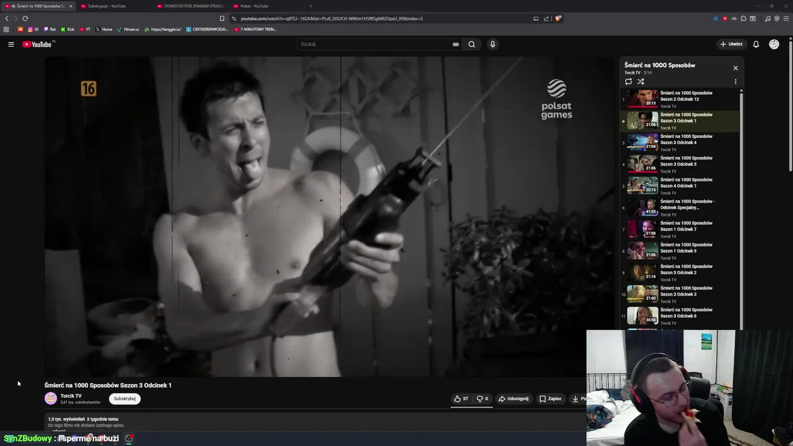This screenshot has width=793, height=446.
Task: Go to the YouTube home logo
Action: (x=37, y=44)
